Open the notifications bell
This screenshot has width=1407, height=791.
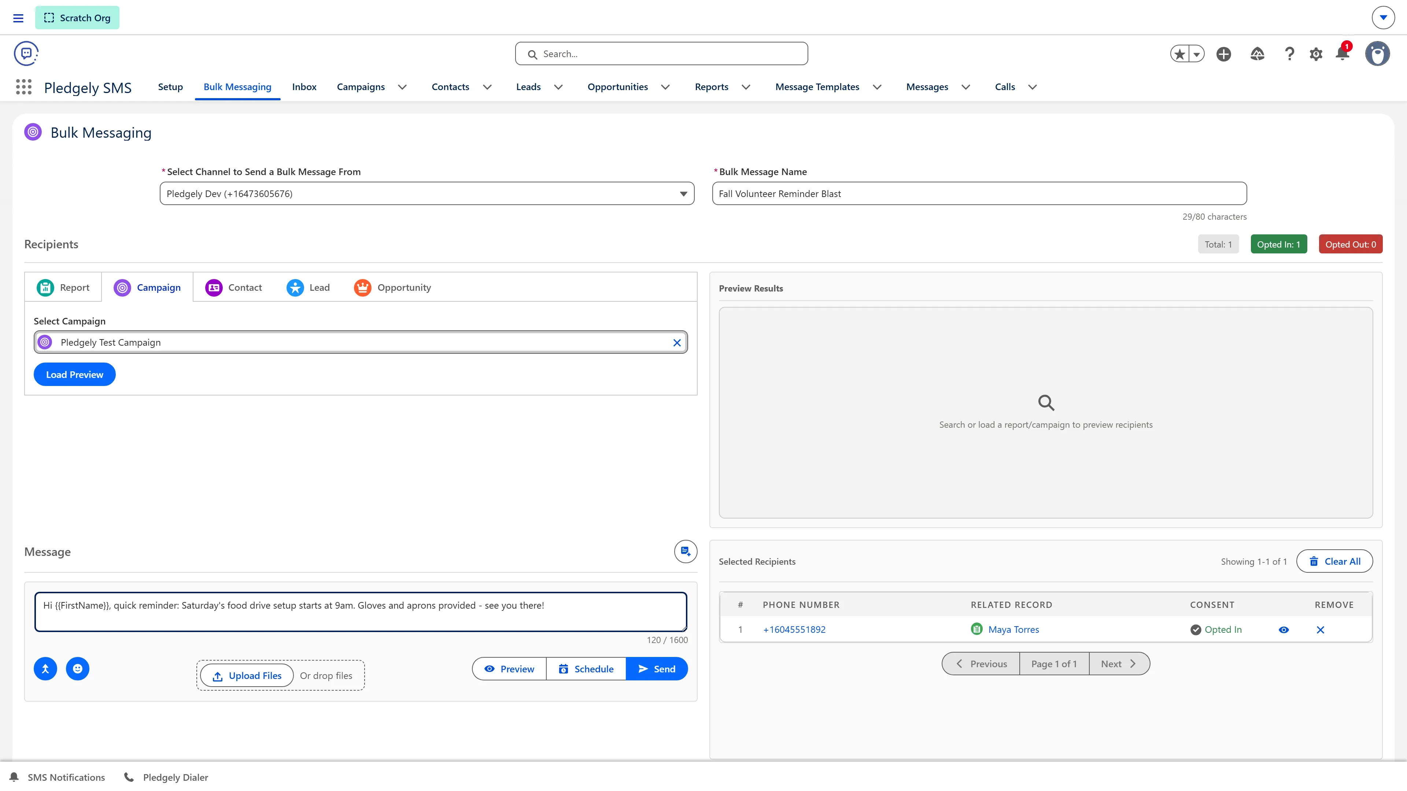pos(1343,53)
